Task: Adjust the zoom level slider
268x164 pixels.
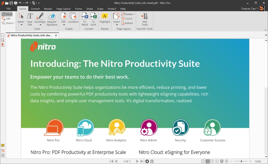Action: (x=241, y=161)
